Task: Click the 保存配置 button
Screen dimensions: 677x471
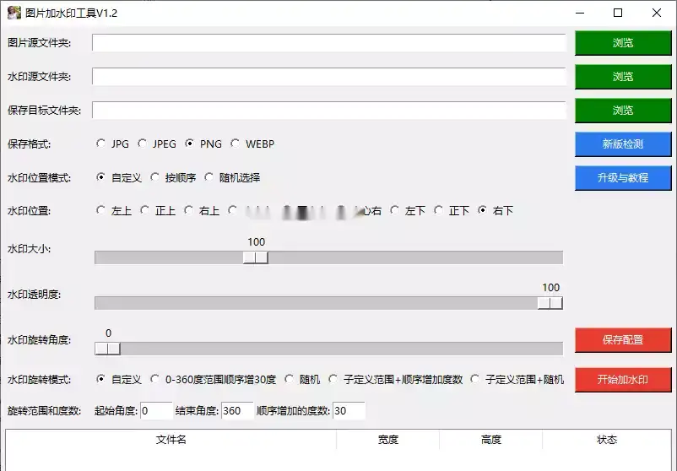Action: 623,340
